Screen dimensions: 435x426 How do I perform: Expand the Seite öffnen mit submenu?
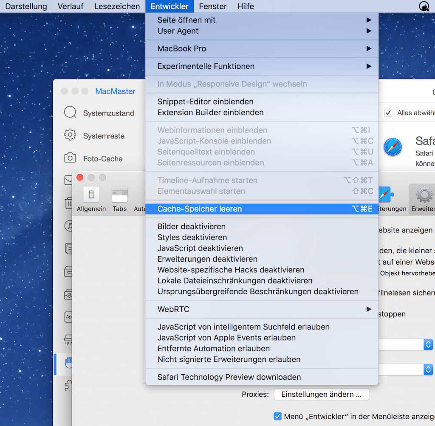(262, 20)
